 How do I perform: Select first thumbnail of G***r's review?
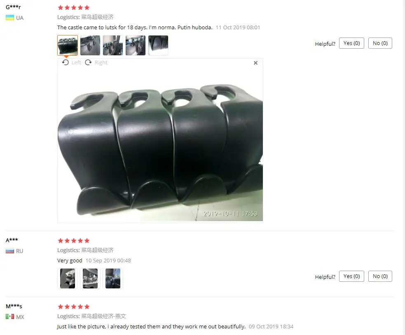[x=68, y=45]
